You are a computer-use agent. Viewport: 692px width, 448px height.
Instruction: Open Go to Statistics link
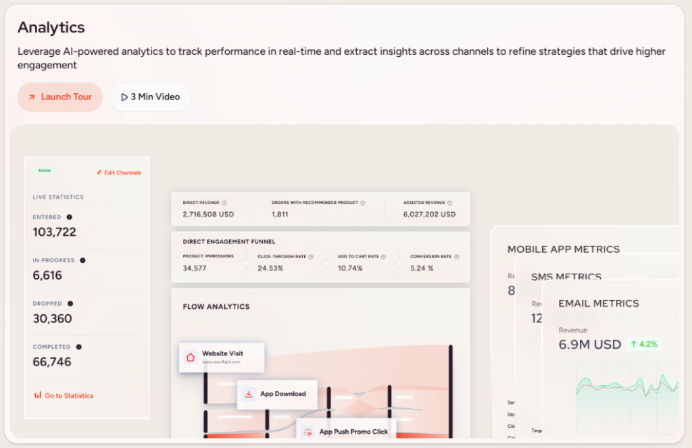(x=64, y=395)
